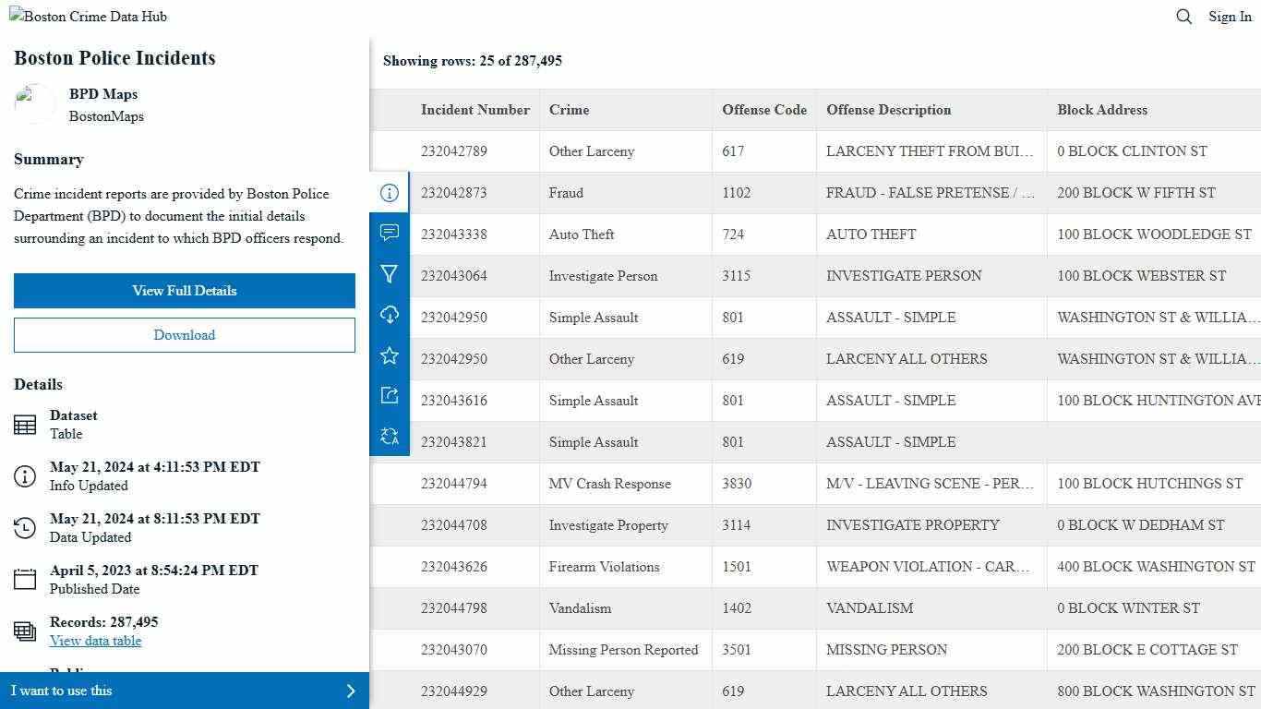Open the dataset info panel
Image resolution: width=1261 pixels, height=709 pixels.
(x=390, y=193)
